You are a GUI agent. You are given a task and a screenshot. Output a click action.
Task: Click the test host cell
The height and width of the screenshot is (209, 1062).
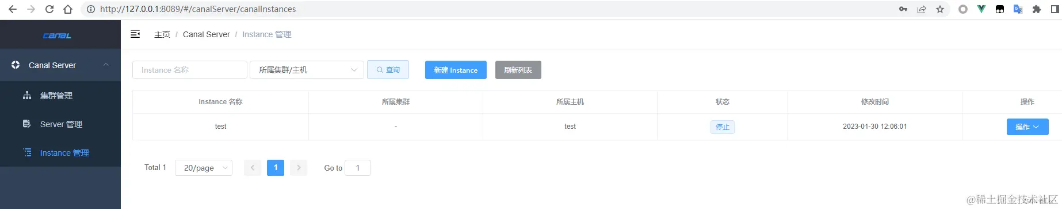point(570,127)
